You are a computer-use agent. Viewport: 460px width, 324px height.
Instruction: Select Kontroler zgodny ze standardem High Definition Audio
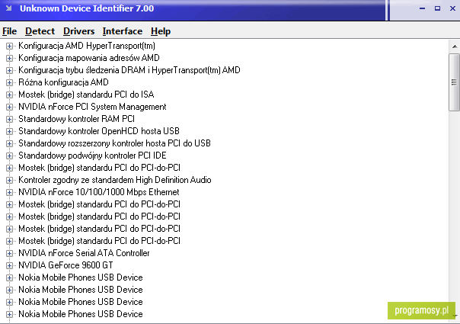pos(115,180)
